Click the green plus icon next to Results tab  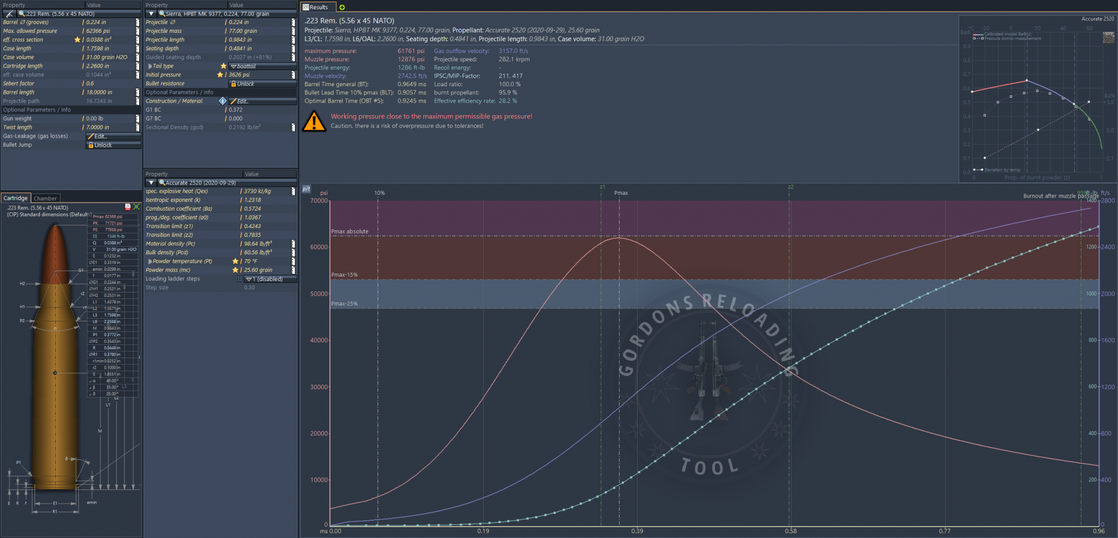click(342, 7)
